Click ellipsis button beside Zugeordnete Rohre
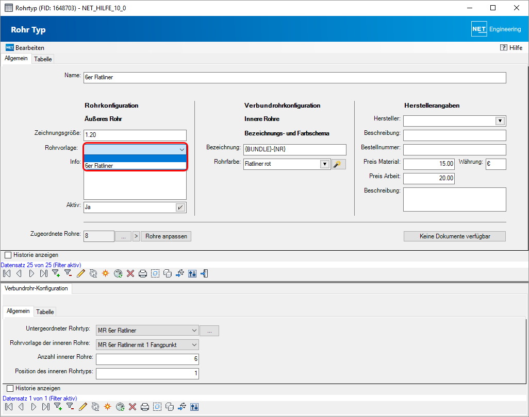 [123, 236]
